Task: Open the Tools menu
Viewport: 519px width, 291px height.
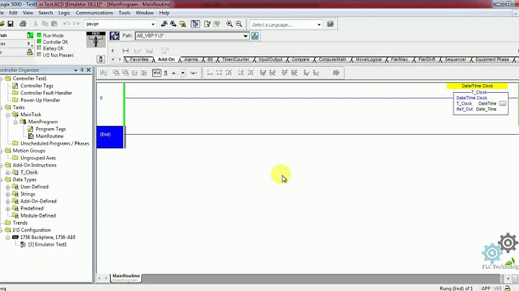Action: click(x=124, y=12)
